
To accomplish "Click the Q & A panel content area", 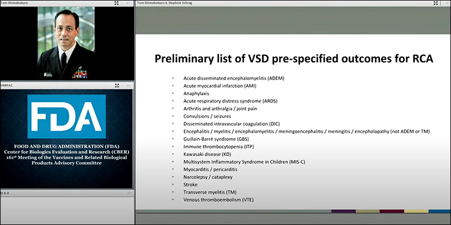I will pos(67,210).
